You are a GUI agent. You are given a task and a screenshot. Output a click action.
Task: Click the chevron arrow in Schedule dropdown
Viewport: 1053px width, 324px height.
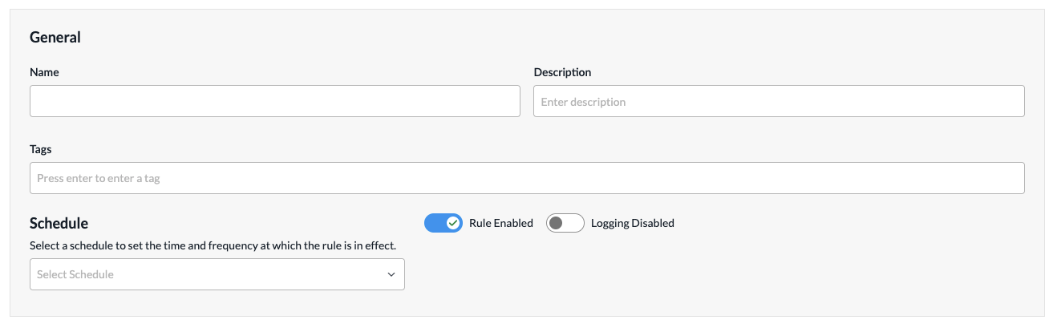(391, 274)
